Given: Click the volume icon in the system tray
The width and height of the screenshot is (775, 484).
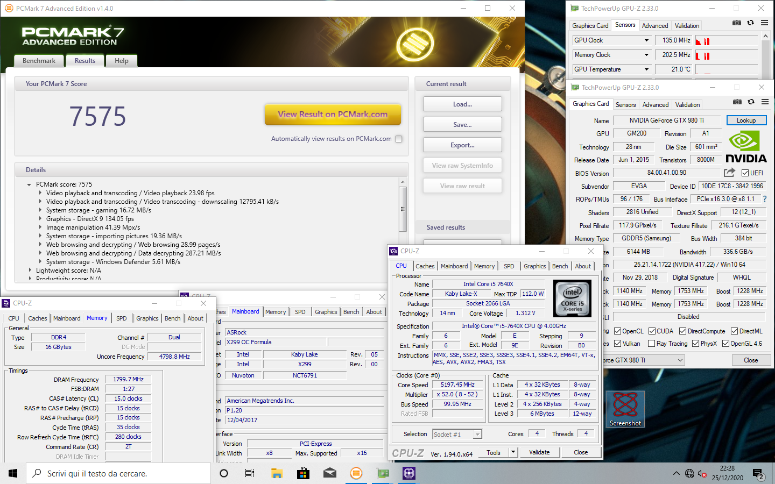Looking at the screenshot, I should click(702, 474).
